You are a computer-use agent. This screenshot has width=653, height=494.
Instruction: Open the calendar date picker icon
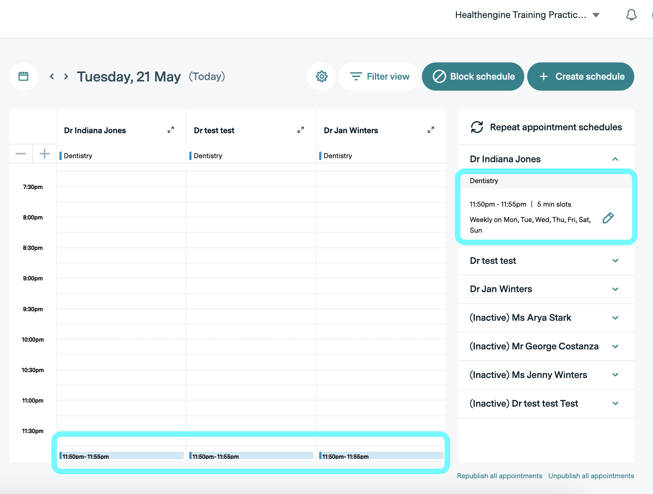click(23, 76)
